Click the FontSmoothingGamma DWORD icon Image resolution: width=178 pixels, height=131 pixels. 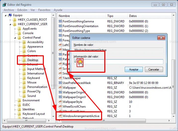point(60,22)
